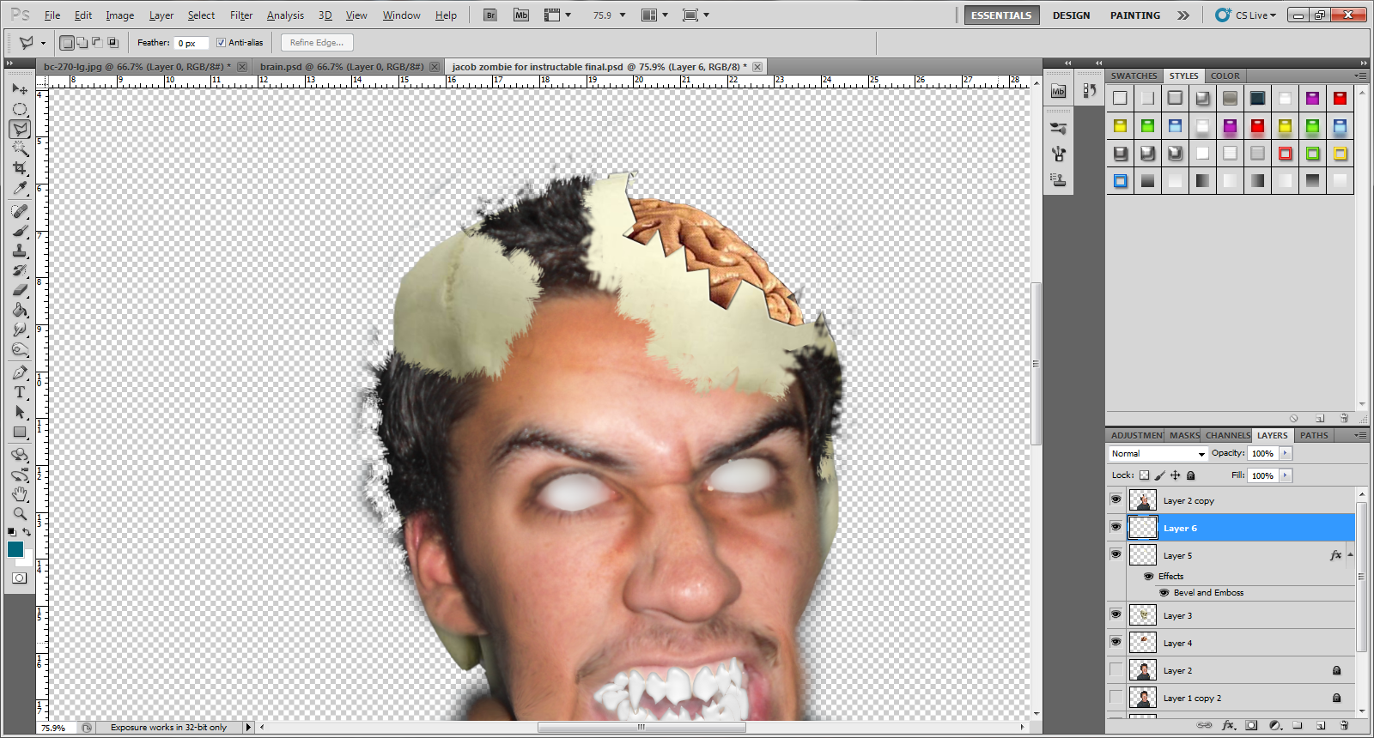The image size is (1374, 738).
Task: Open the Opacity slider arrow
Action: 1286,453
